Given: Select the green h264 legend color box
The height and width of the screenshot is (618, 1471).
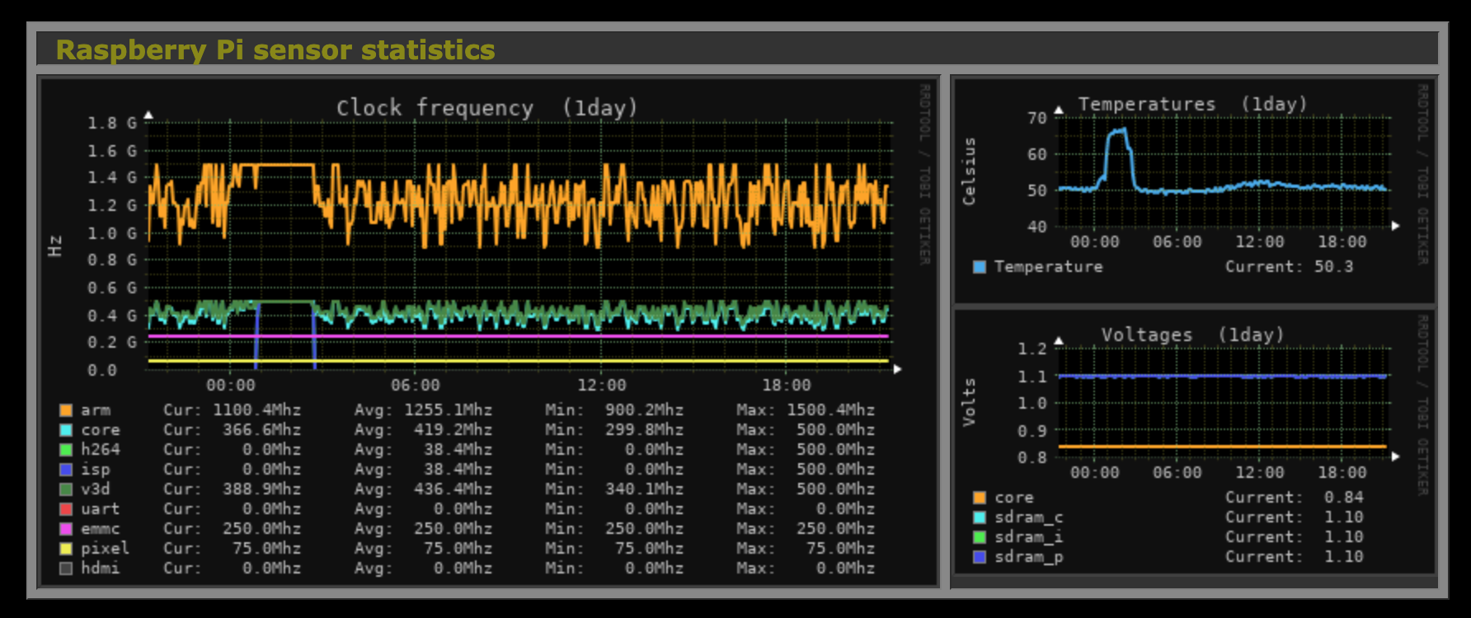Looking at the screenshot, I should (x=66, y=450).
